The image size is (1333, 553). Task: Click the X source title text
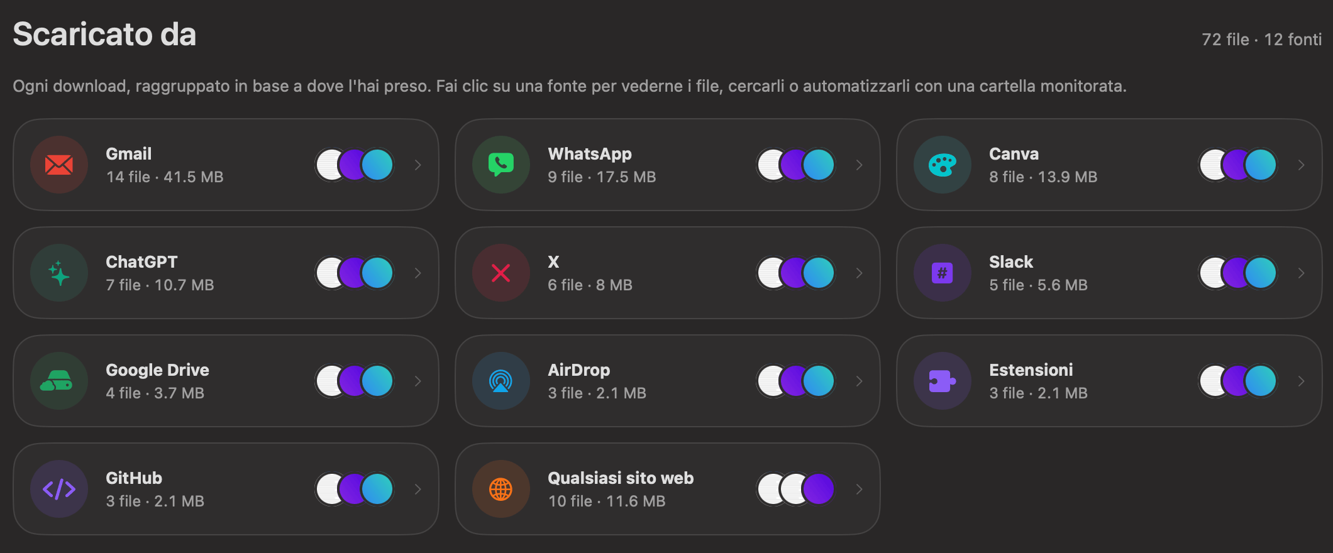(x=553, y=262)
